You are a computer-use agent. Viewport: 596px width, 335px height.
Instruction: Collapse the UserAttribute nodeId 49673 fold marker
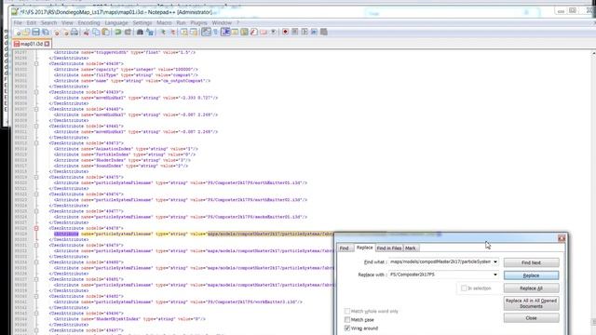click(36, 143)
